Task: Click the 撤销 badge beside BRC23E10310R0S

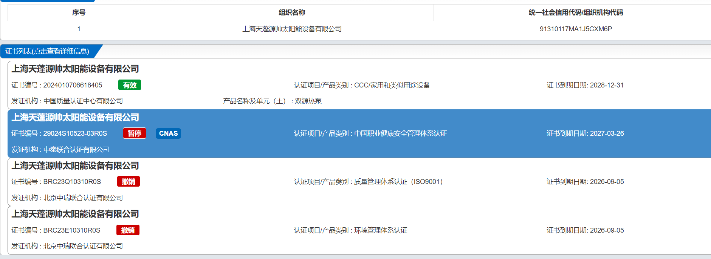Action: tap(128, 230)
